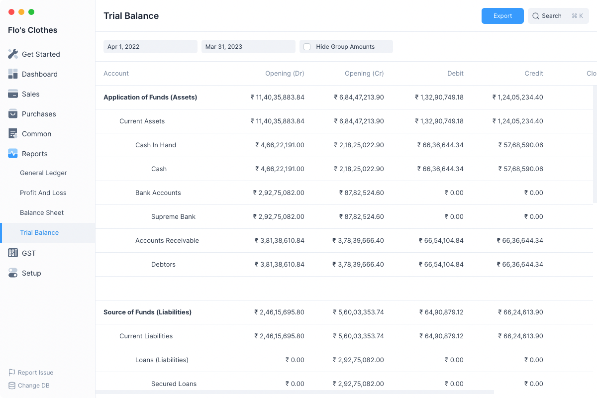Switch to Profit And Loss report
Image resolution: width=597 pixels, height=398 pixels.
point(43,193)
